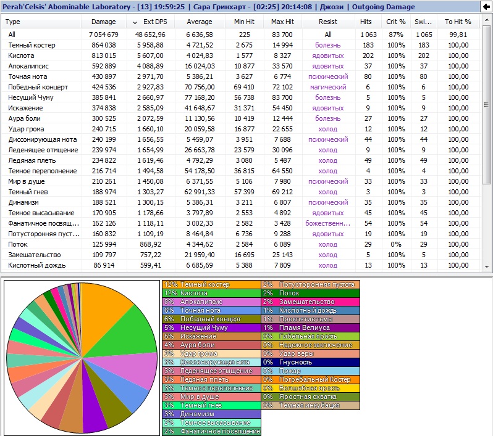Click the божественн... resist cell
493x436 pixels.
[x=327, y=223]
